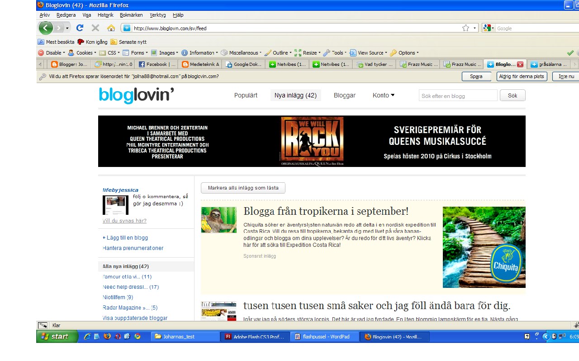Open Nya inlägg (42)

click(x=295, y=95)
